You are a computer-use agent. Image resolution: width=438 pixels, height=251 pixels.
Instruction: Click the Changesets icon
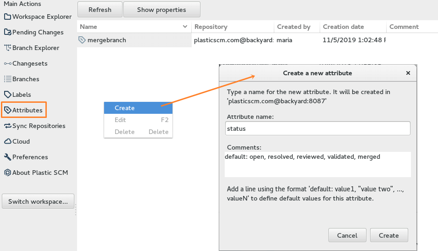click(7, 63)
